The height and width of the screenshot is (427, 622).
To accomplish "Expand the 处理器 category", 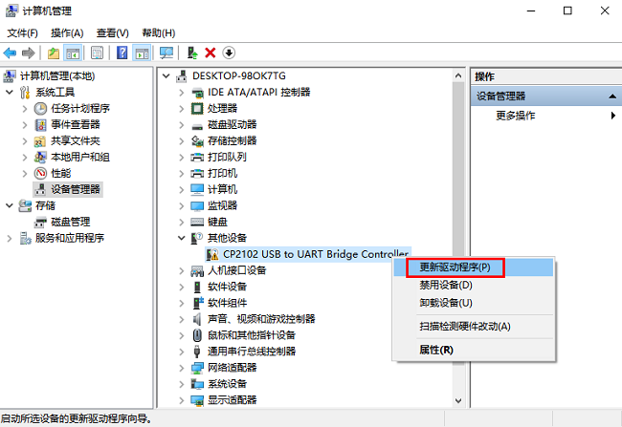I will click(183, 108).
